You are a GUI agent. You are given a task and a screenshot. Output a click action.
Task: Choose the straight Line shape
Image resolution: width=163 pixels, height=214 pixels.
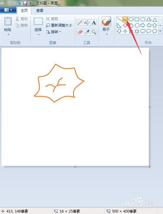119,19
